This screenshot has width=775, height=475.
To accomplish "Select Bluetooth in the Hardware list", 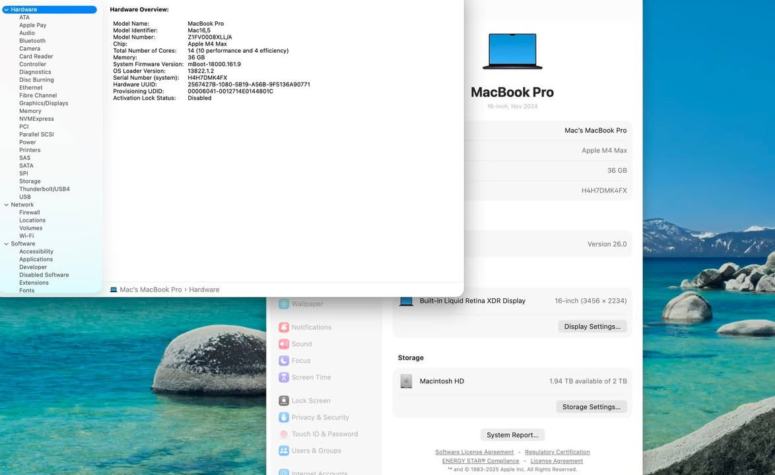I will [32, 41].
